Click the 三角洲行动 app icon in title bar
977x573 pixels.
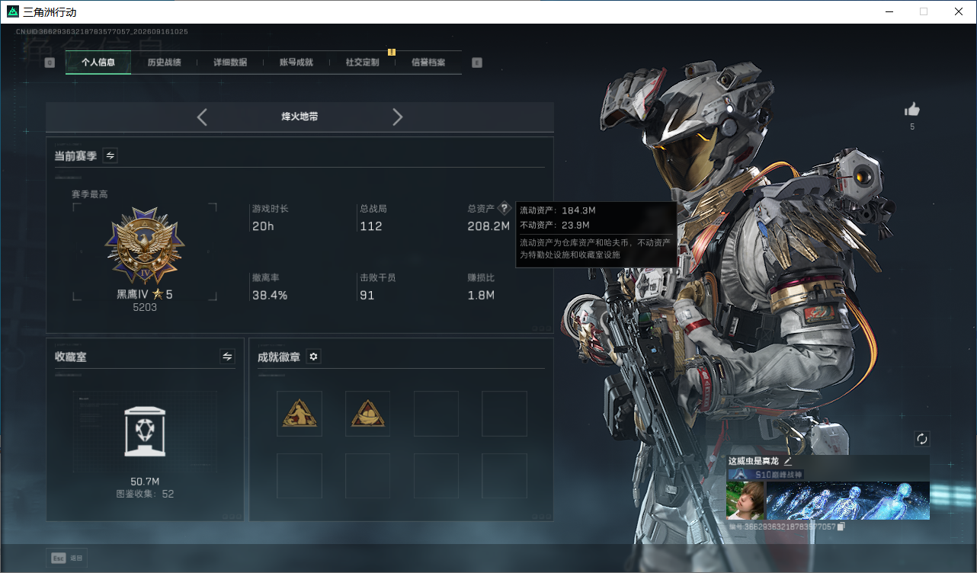[x=11, y=11]
